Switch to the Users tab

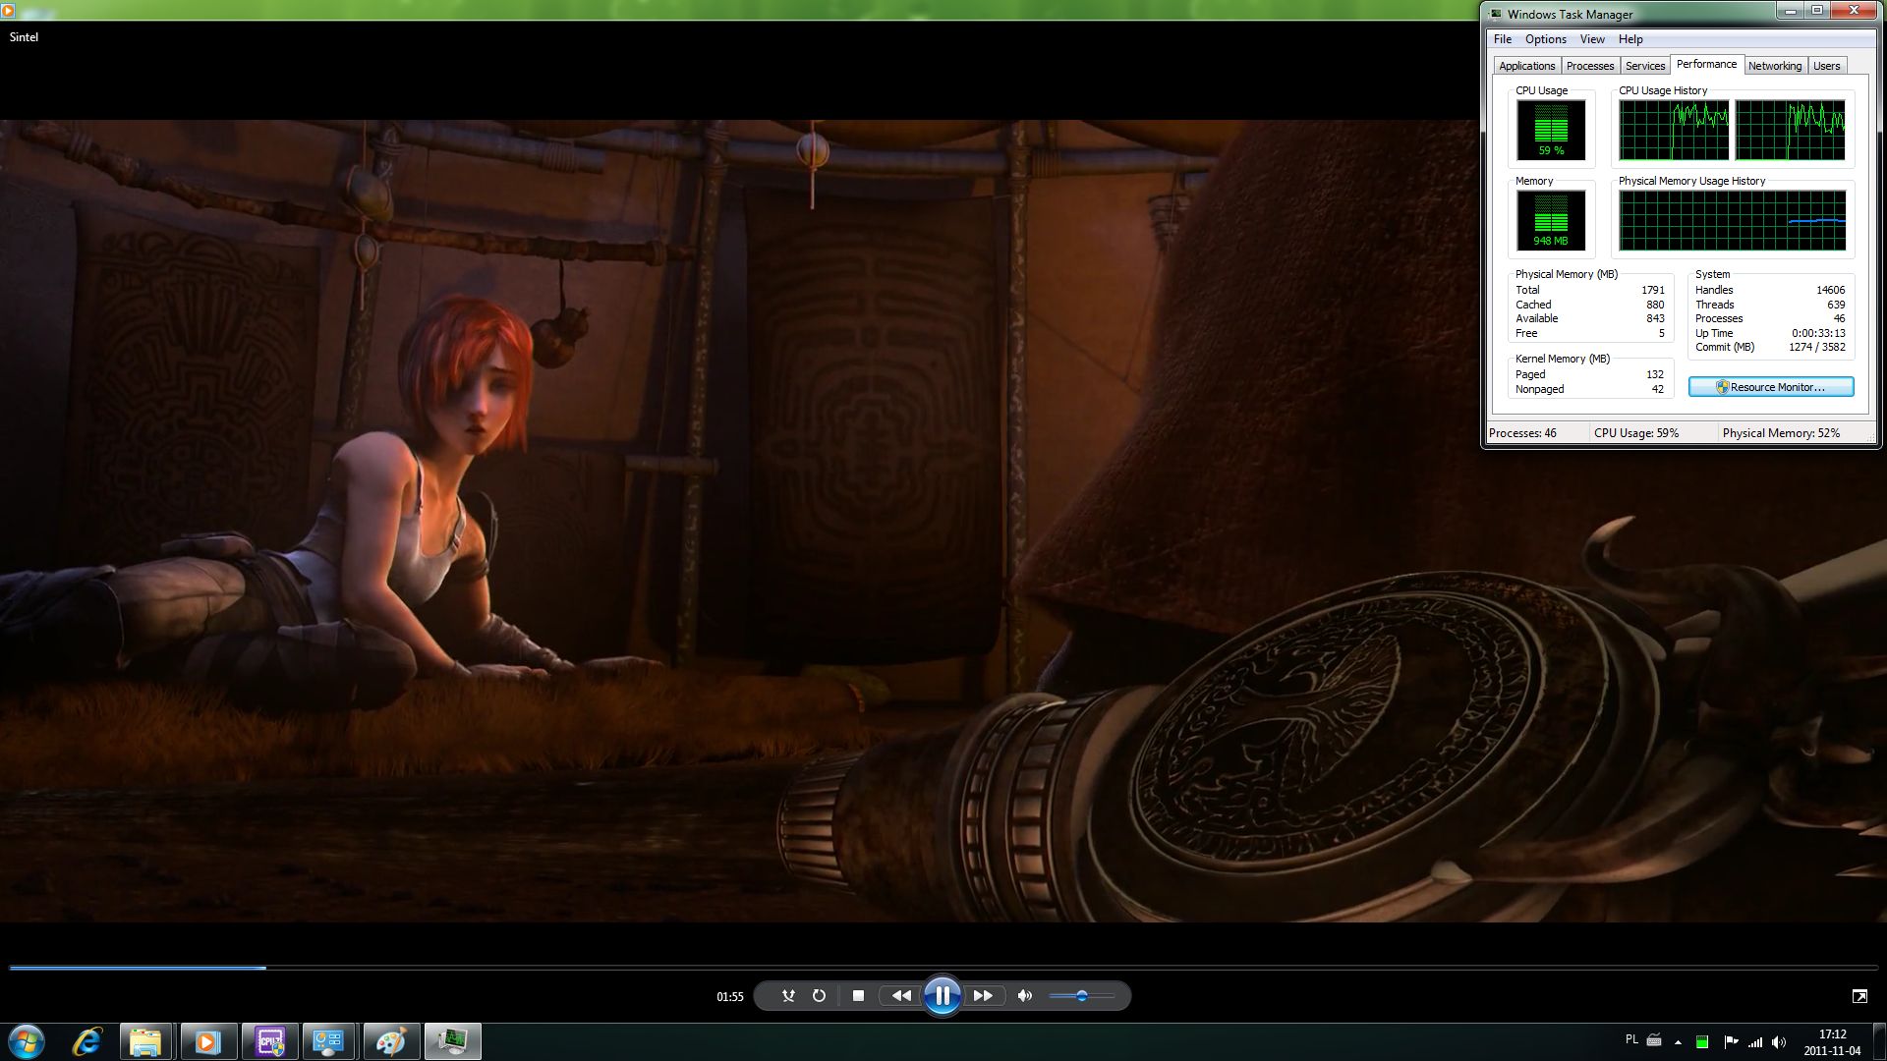(x=1827, y=66)
